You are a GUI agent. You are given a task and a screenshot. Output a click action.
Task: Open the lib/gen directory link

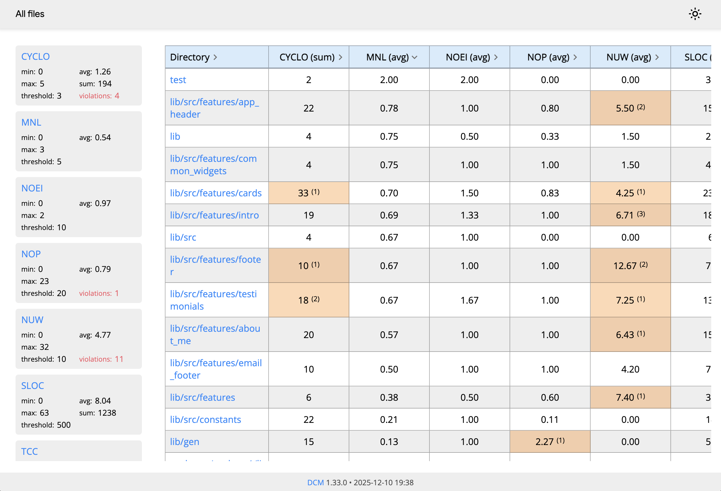click(x=184, y=441)
